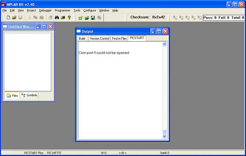Image resolution: width=246 pixels, height=156 pixels.
Task: Maximize the Output window
Action: pos(159,32)
